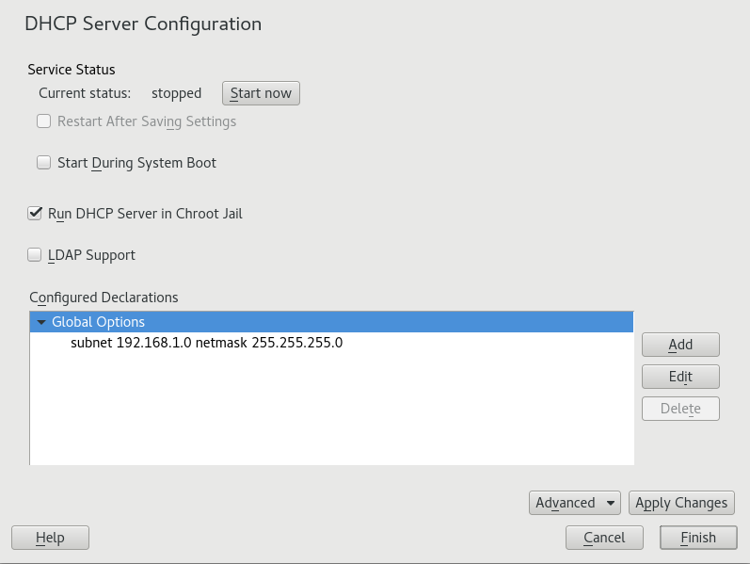Collapse the Global Options tree triangle
750x564 pixels.
pos(40,322)
